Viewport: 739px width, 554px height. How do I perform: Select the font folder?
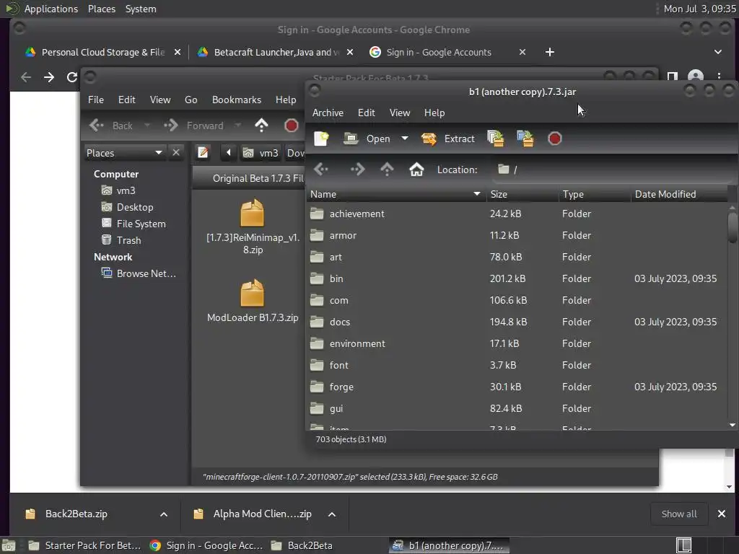pos(516,366)
